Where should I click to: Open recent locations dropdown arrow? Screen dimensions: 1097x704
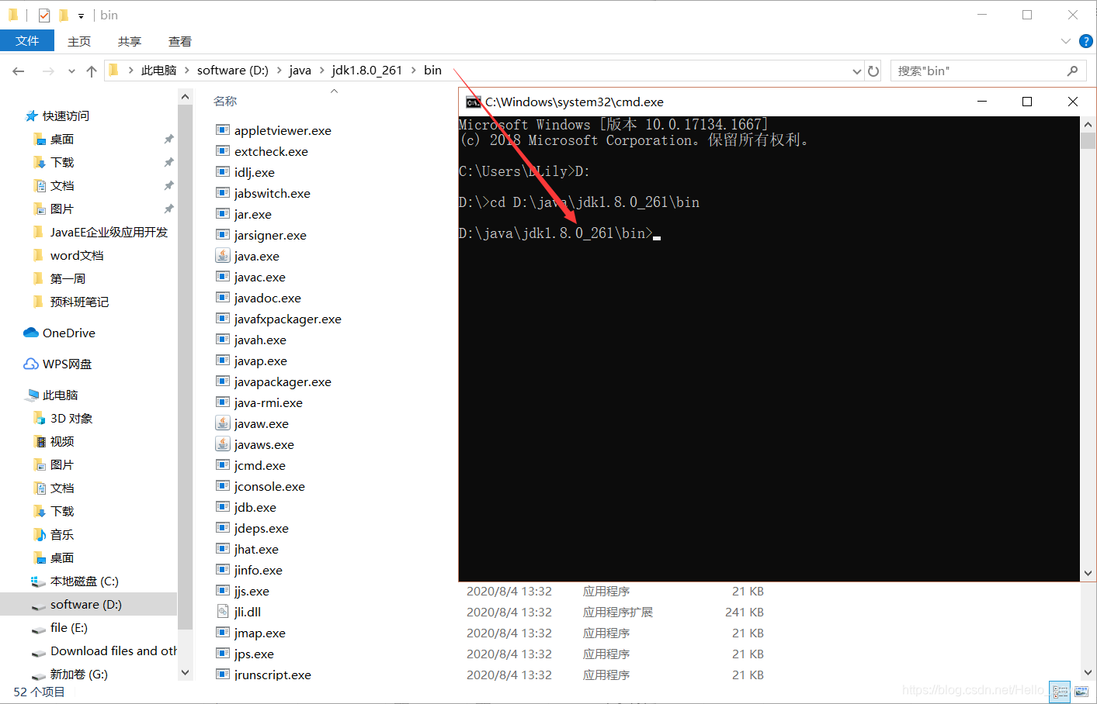coord(71,71)
